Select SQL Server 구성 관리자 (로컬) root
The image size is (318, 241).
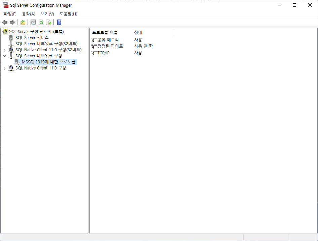(37, 32)
